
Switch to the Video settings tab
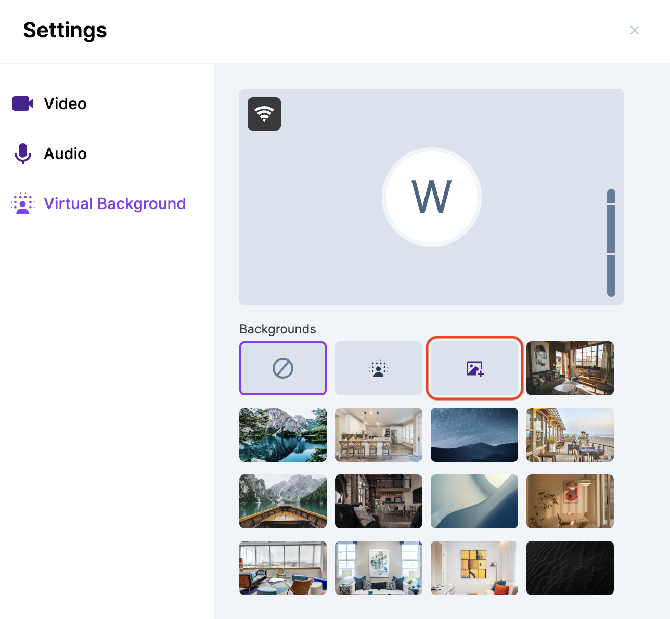coord(65,104)
